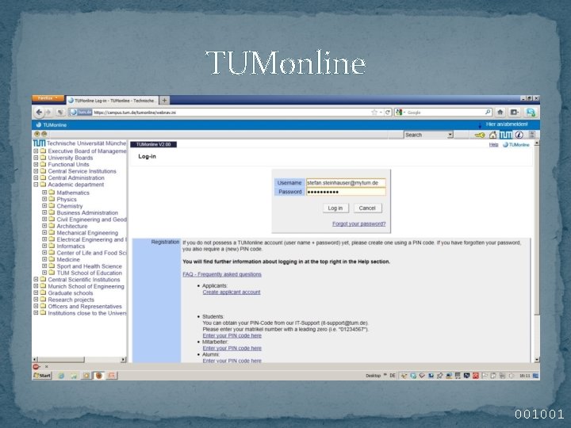Select Sport and Health Science
The width and height of the screenshot is (571, 428).
click(x=89, y=266)
